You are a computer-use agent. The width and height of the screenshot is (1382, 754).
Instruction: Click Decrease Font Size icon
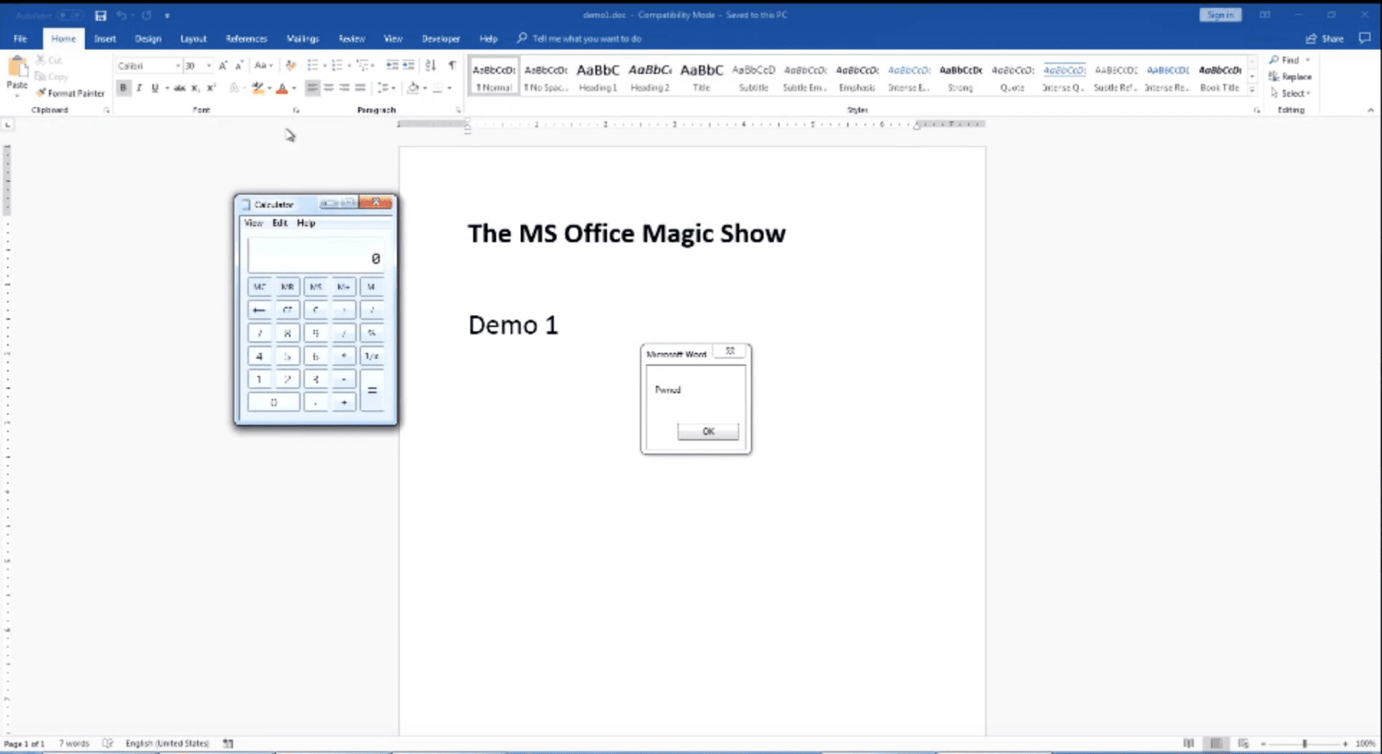238,65
